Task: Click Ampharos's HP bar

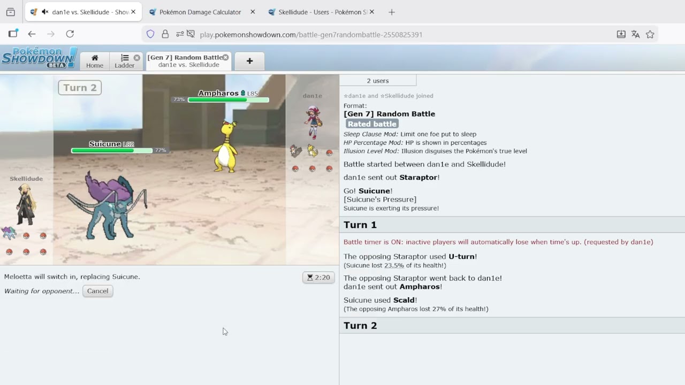Action: click(x=228, y=100)
